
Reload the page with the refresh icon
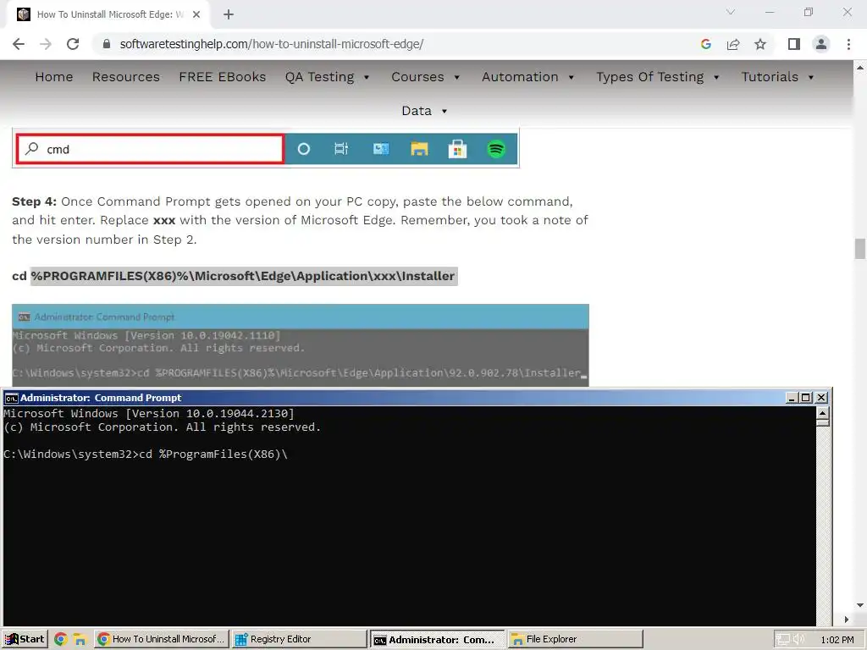point(73,44)
